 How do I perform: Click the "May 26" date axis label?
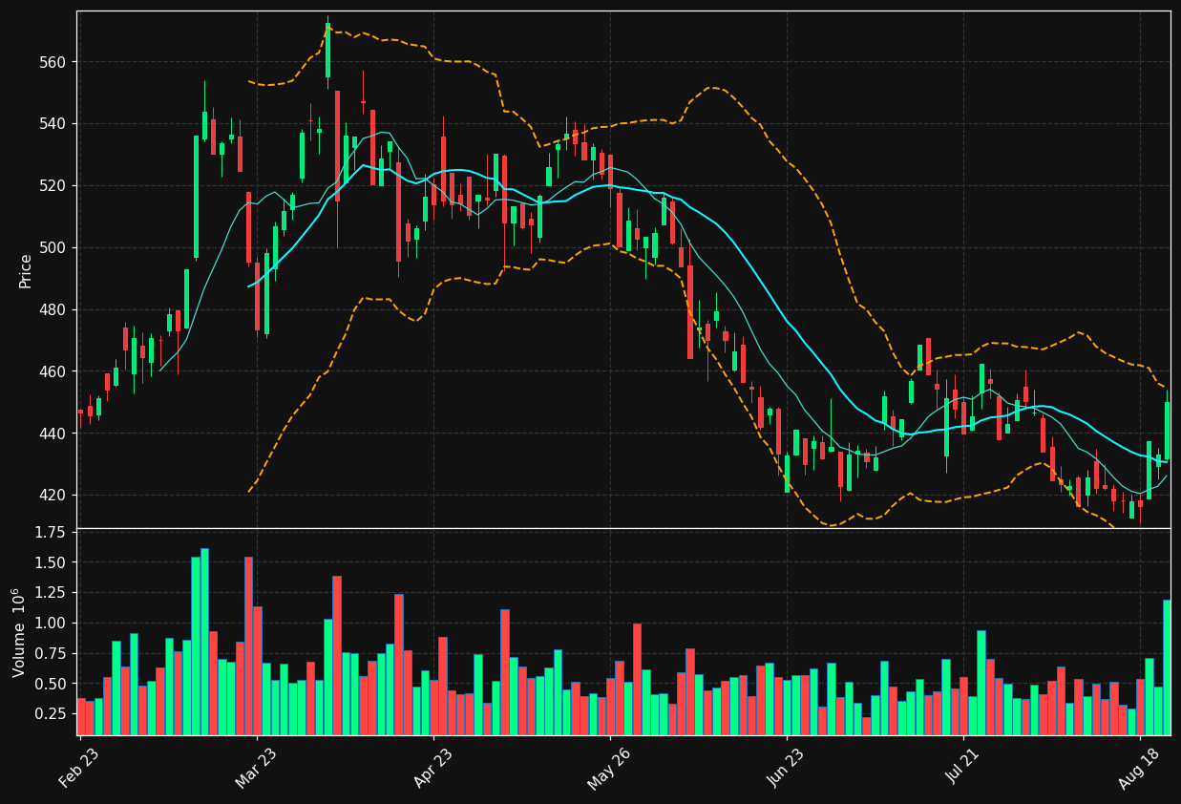pos(608,768)
